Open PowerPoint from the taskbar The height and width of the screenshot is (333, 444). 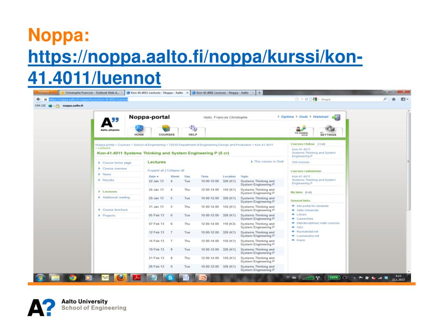[x=202, y=278]
